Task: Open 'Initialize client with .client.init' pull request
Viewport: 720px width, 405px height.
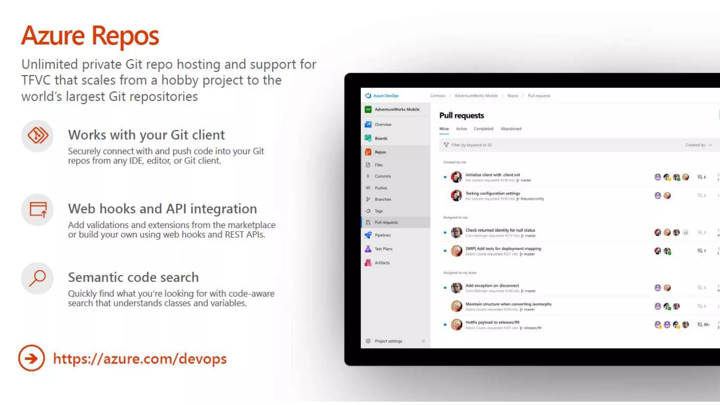Action: point(493,175)
